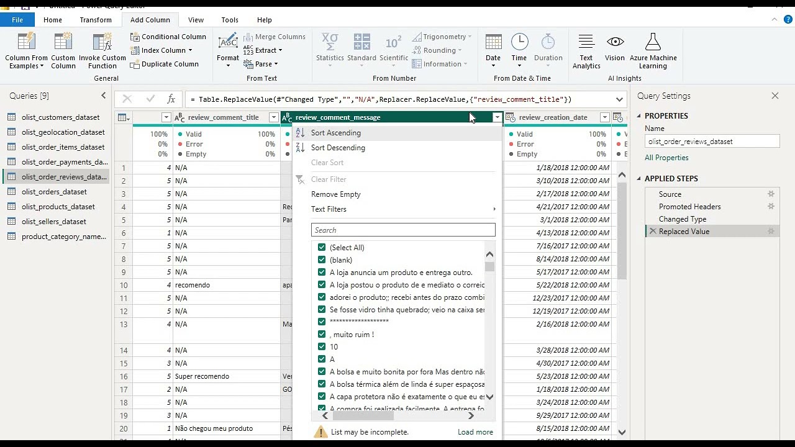
Task: Uncheck ', muito ruim !' value
Action: click(x=322, y=334)
